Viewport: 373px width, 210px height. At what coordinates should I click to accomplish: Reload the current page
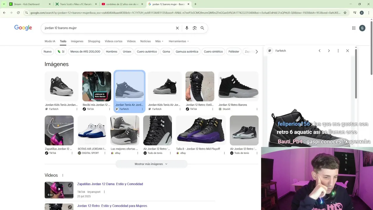(x=18, y=13)
